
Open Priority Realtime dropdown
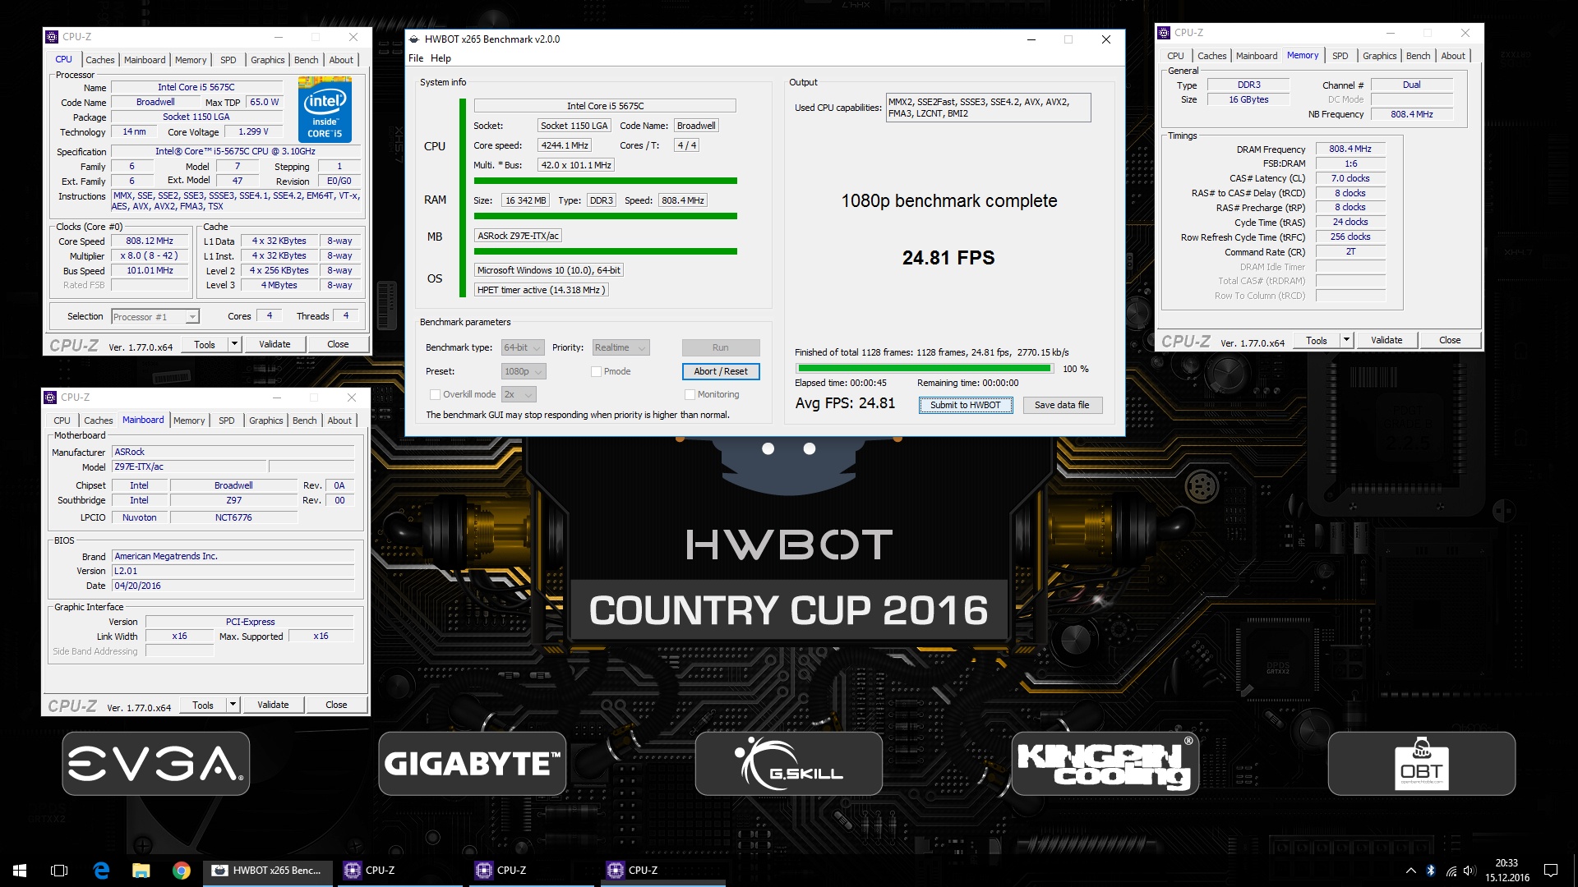point(621,348)
